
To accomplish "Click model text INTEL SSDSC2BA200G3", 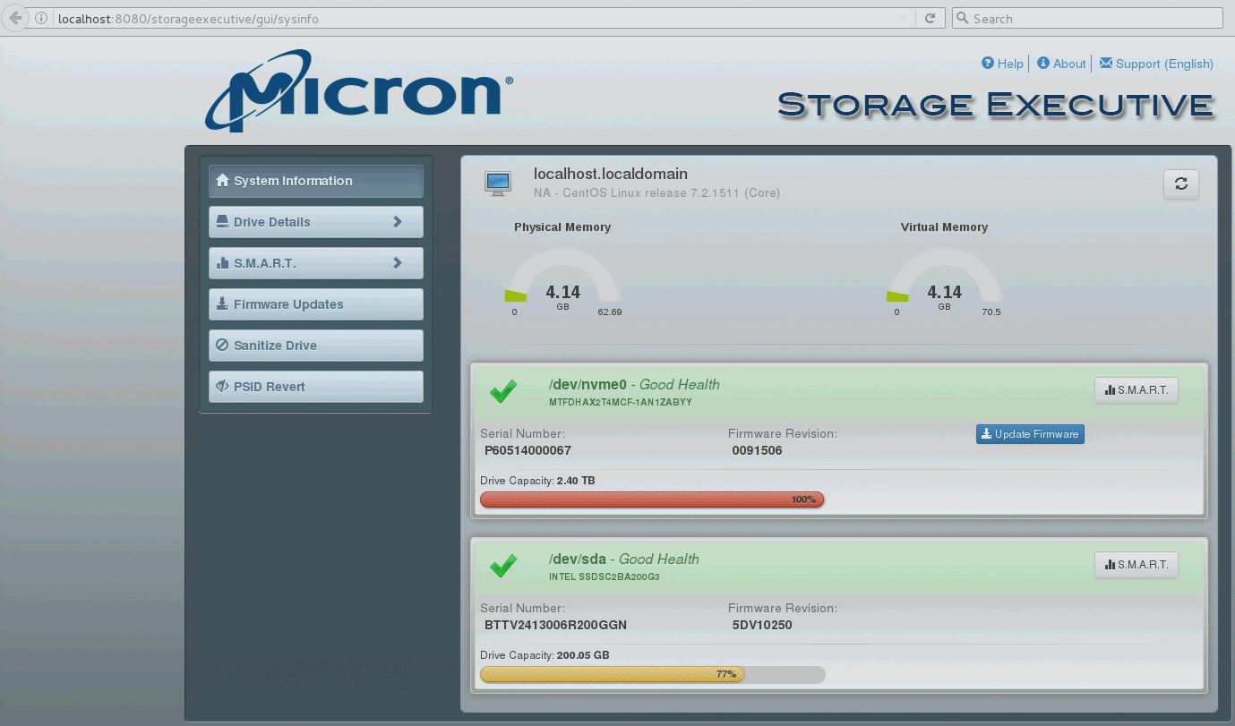I will tap(605, 577).
